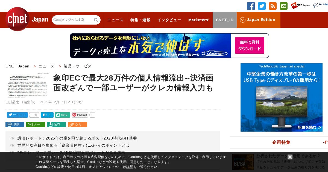Image resolution: width=328 pixels, height=172 pixels.
Task: Click the Pocket count bubble
Action: 92,115
